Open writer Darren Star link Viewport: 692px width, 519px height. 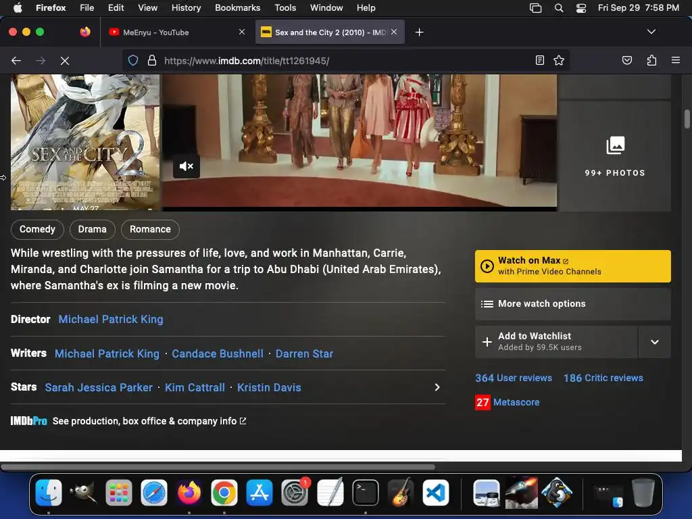point(305,353)
